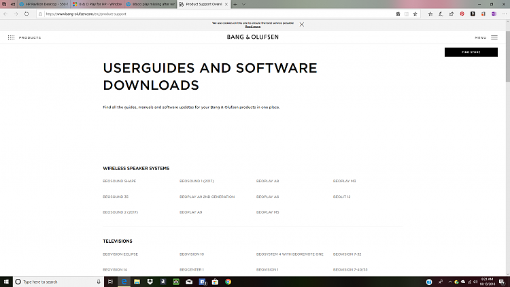This screenshot has width=510, height=287.
Task: Open Google Chrome from the taskbar
Action: click(228, 282)
